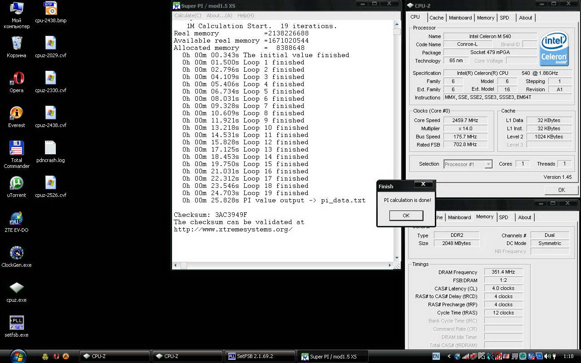Click the Intel Celeron logo
Screen dimensions: 581x363
coord(554,48)
